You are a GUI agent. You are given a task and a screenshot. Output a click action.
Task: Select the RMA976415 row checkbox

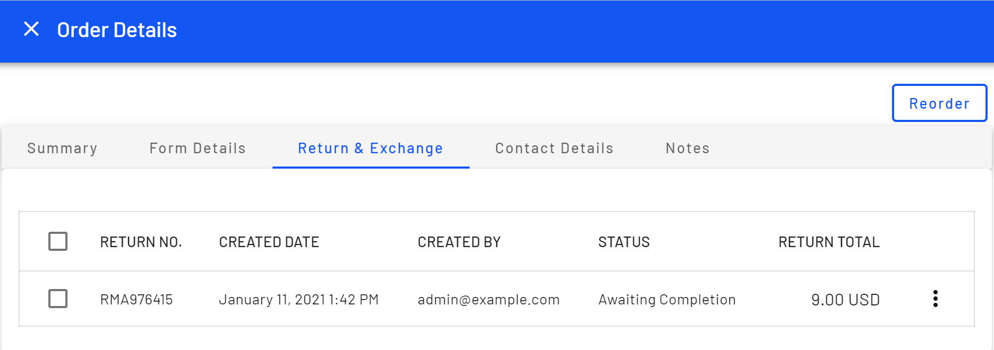(x=58, y=299)
